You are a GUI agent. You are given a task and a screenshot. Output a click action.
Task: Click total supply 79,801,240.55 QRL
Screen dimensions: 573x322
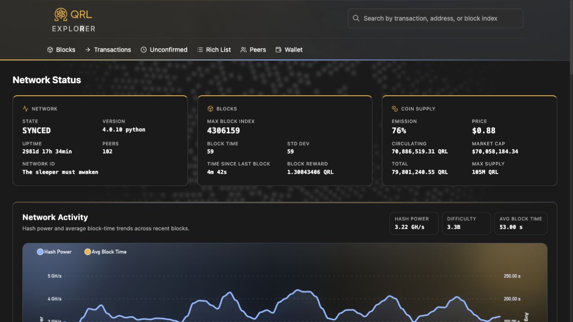(x=420, y=172)
